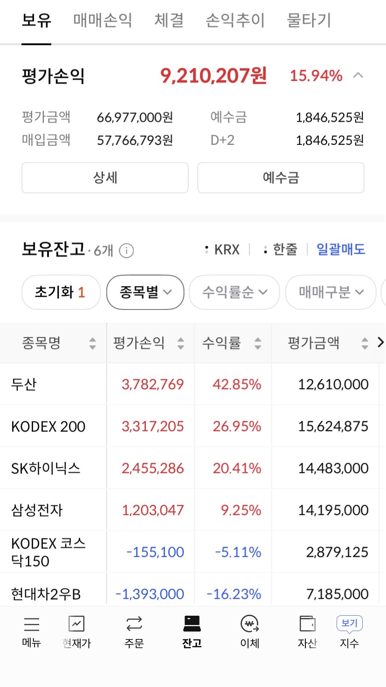The width and height of the screenshot is (386, 687).
Task: Tap the 일괄매도 link
Action: (341, 249)
